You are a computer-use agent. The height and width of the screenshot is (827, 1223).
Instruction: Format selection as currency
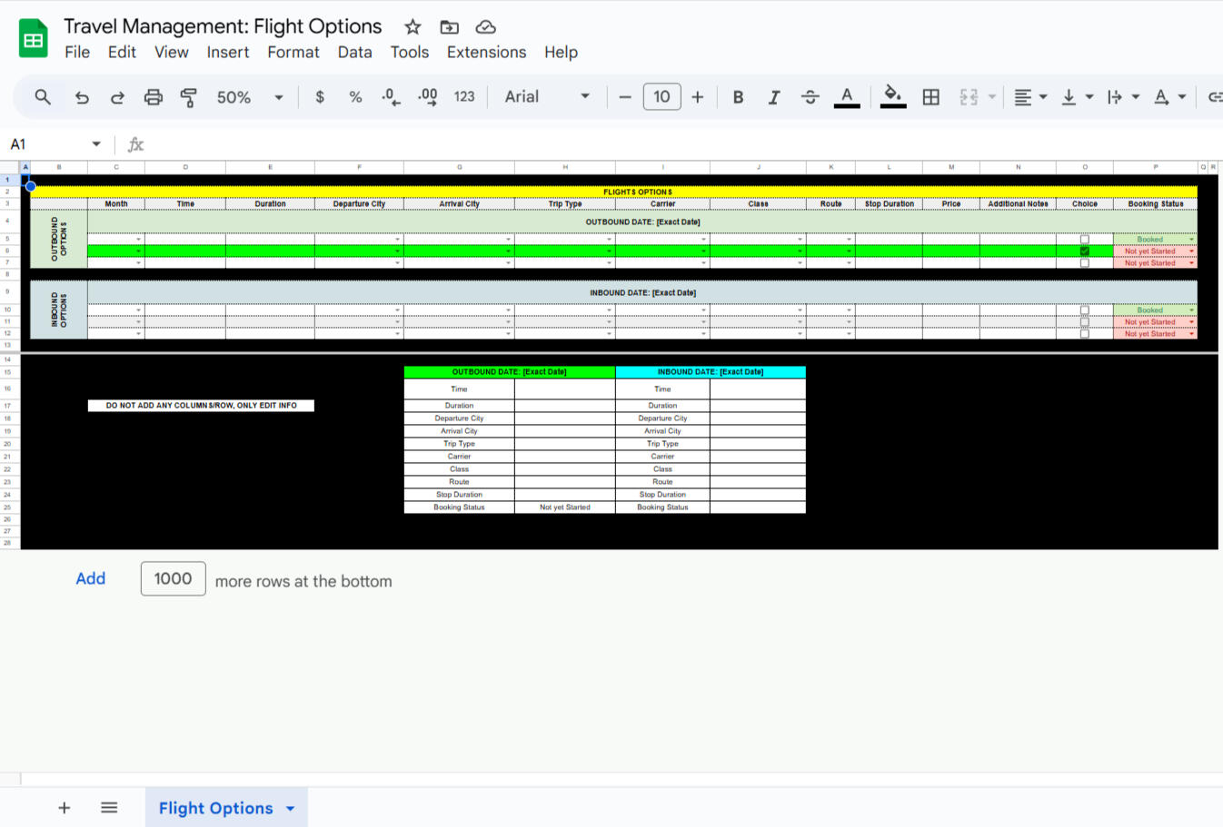(319, 96)
